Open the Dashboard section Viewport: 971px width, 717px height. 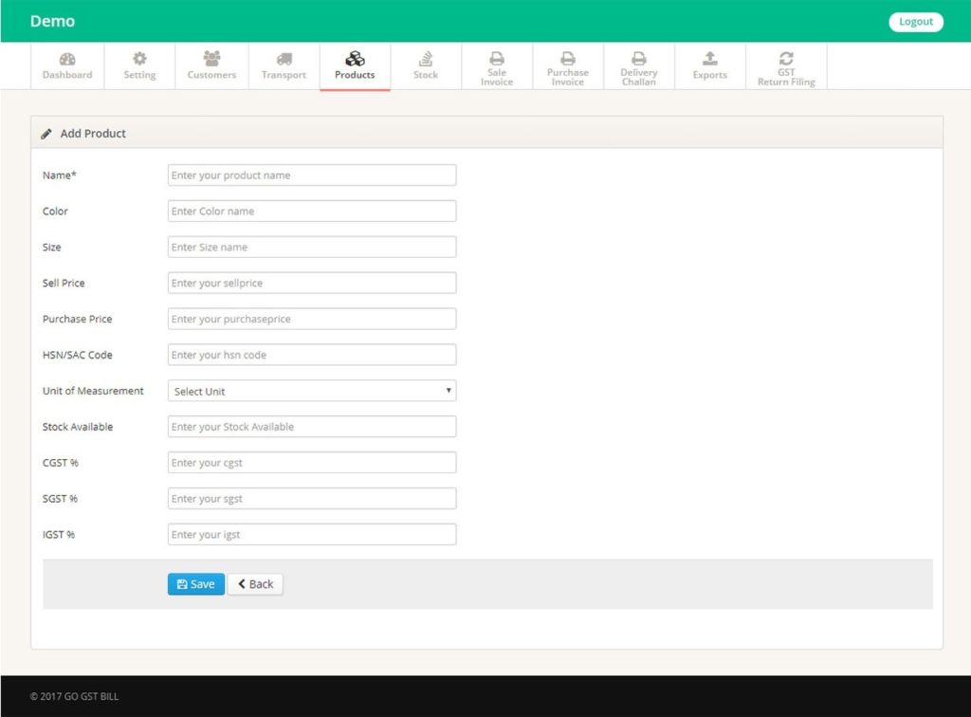pyautogui.click(x=66, y=64)
